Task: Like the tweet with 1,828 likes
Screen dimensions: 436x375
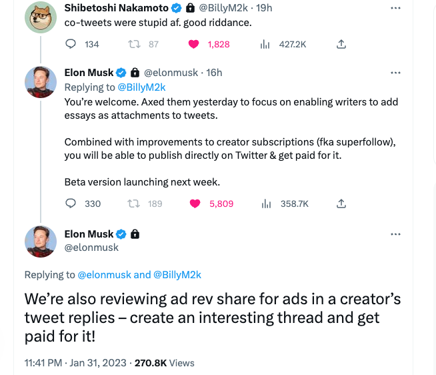Action: click(195, 44)
